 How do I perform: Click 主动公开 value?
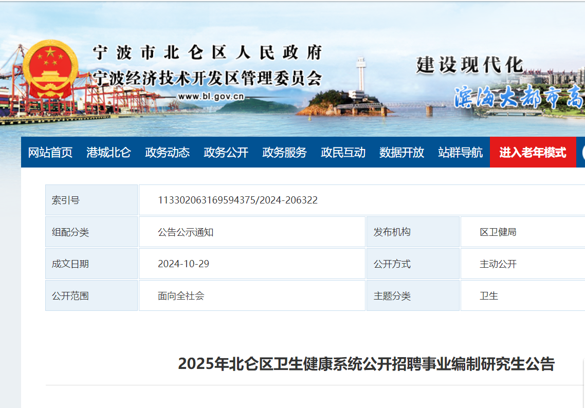click(x=498, y=264)
